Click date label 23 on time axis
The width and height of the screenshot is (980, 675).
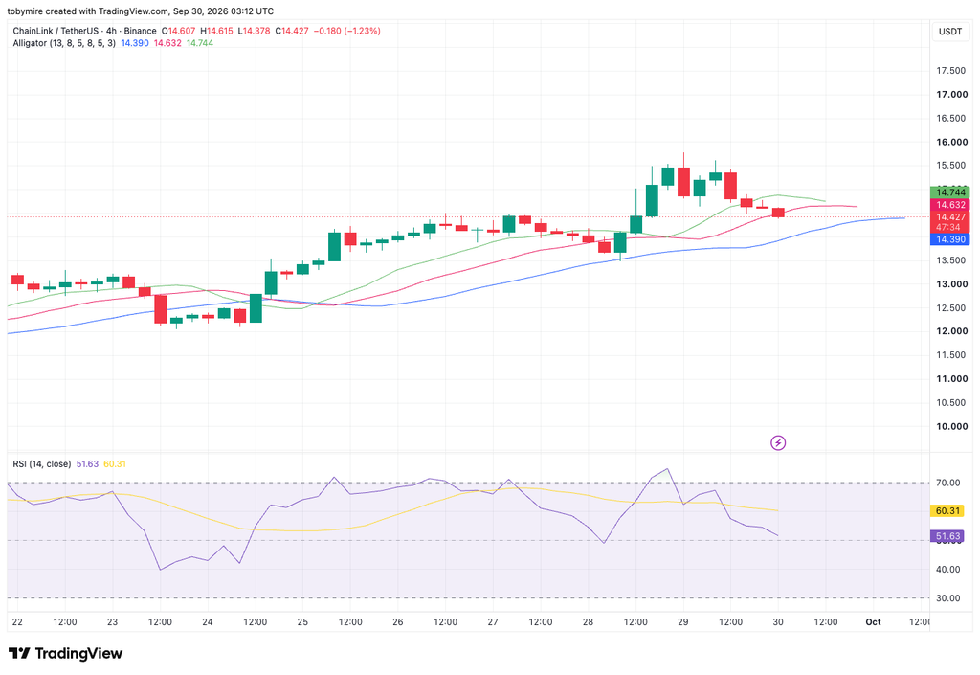pyautogui.click(x=113, y=622)
